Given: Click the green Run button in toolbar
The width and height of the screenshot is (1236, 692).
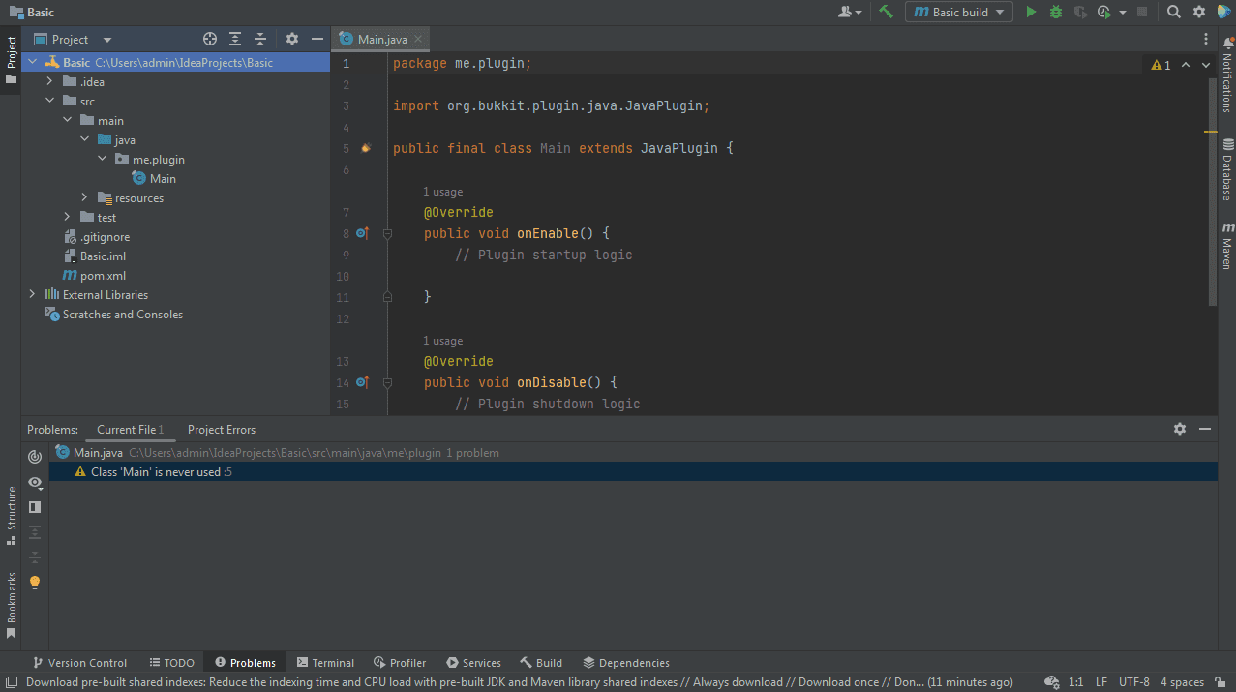Looking at the screenshot, I should coord(1031,12).
